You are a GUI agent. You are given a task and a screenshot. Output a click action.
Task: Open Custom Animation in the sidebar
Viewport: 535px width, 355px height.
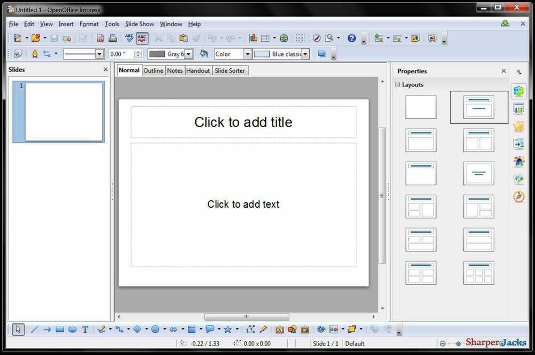tap(519, 161)
